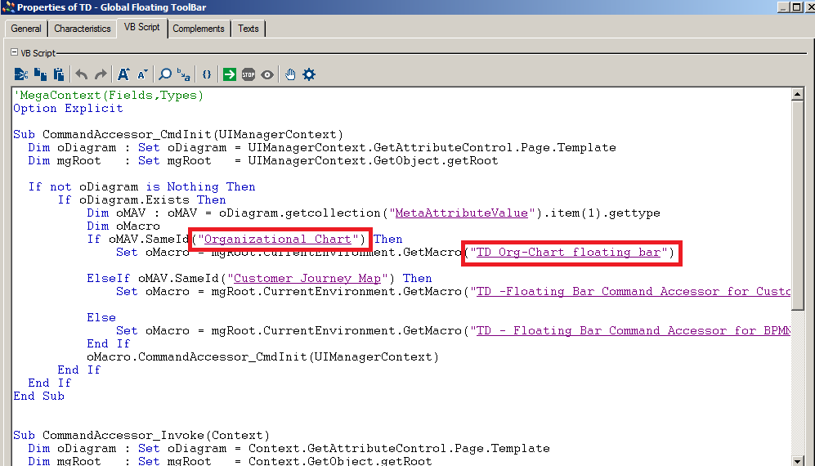Click the Copy icon in the script toolbar

coord(39,74)
